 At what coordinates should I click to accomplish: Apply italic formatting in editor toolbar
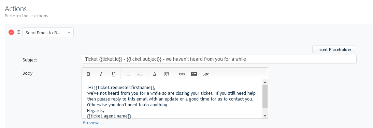coord(101,74)
